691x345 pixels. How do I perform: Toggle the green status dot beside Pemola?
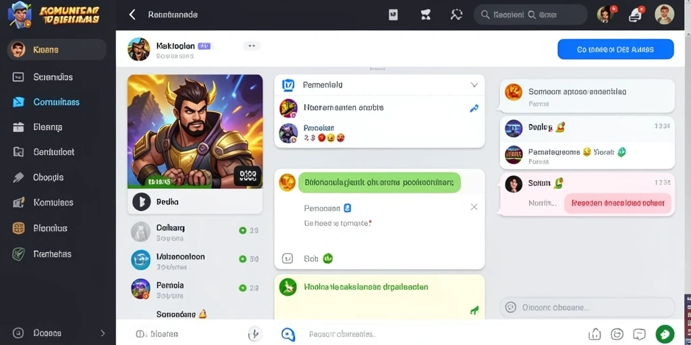242,288
